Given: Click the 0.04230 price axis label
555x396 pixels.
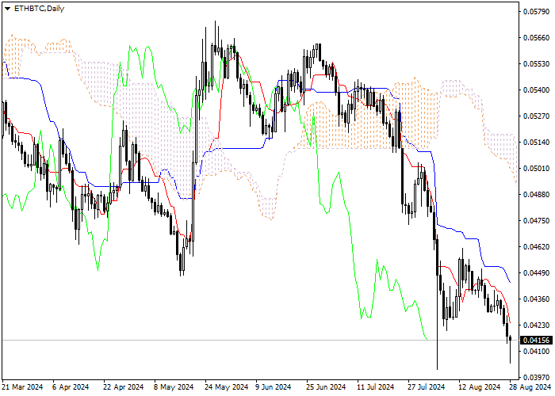Looking at the screenshot, I should coord(536,326).
